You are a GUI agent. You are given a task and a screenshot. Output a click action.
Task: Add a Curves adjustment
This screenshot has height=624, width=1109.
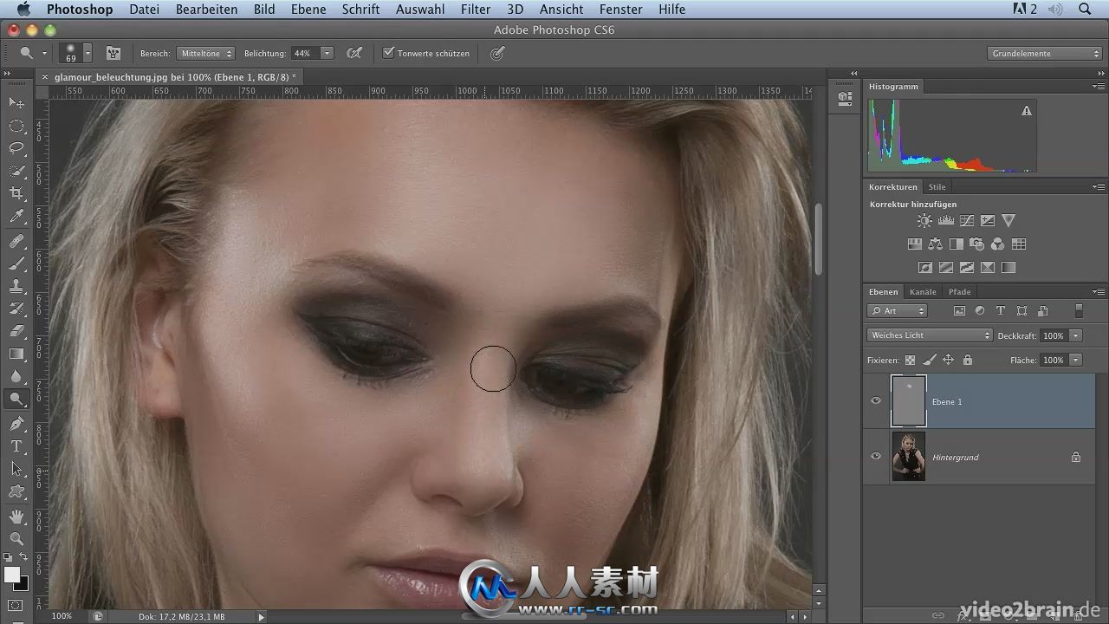(966, 221)
